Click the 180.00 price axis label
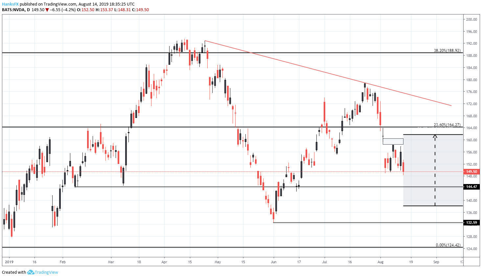The image size is (482, 278). 471,80
